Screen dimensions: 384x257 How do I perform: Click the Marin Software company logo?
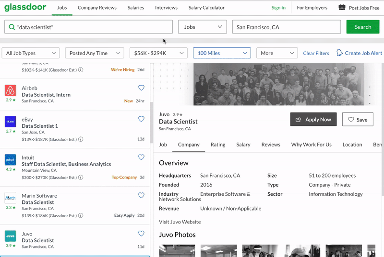click(10, 198)
